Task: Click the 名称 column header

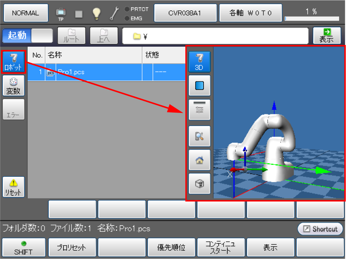Action: 93,55
